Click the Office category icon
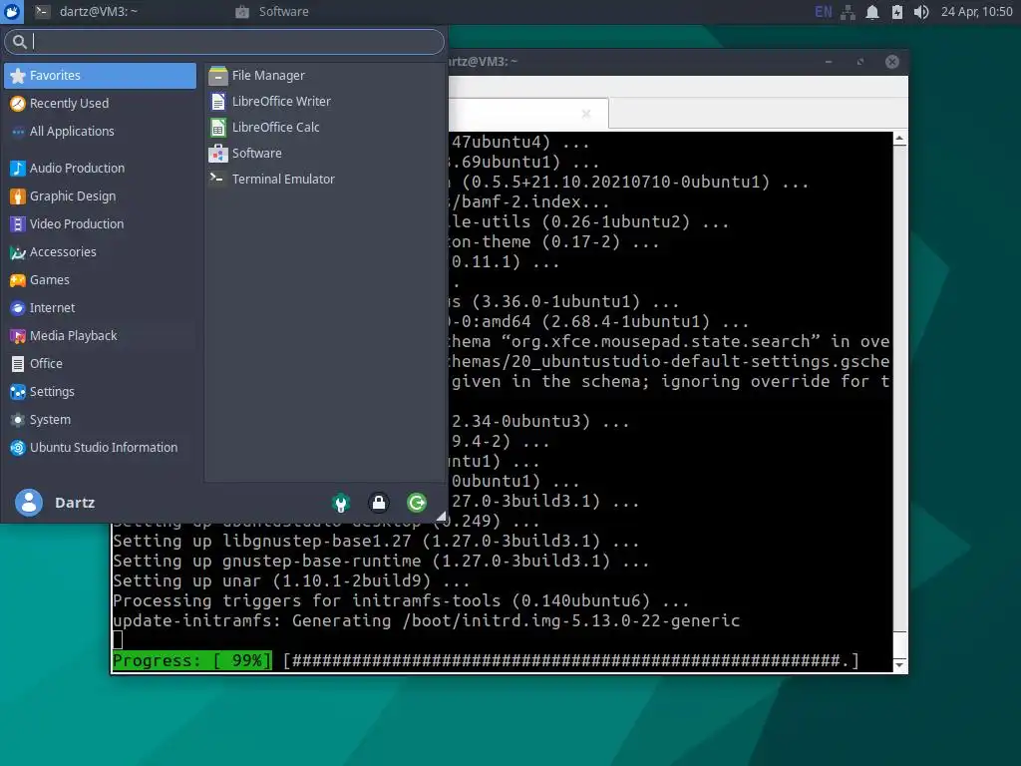Image resolution: width=1021 pixels, height=766 pixels. (x=18, y=364)
